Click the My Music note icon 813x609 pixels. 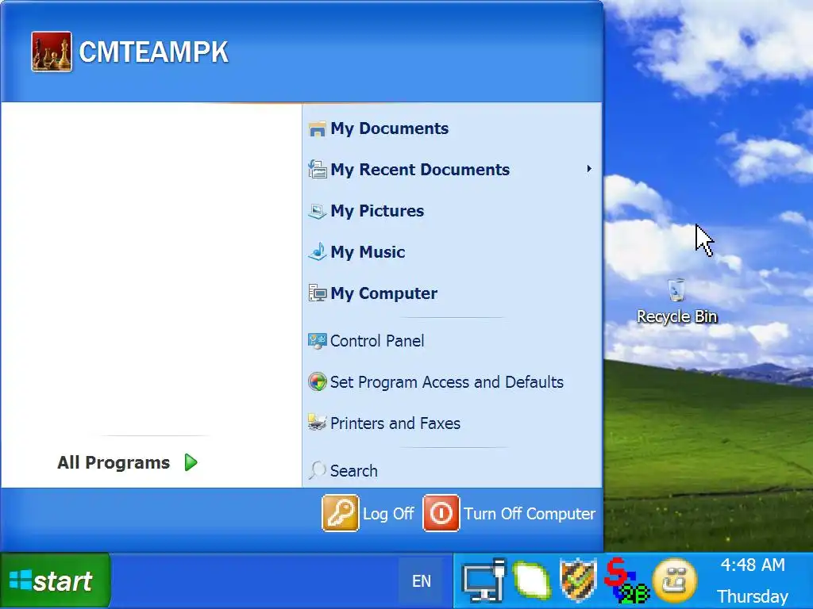[x=317, y=251]
